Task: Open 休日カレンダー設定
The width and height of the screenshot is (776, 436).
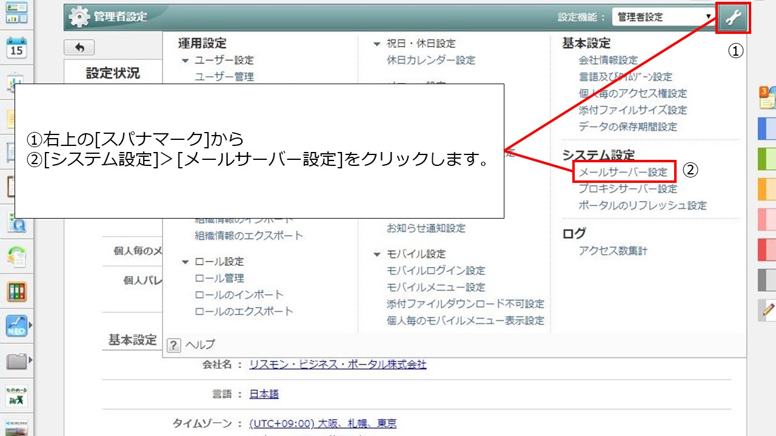Action: [431, 60]
